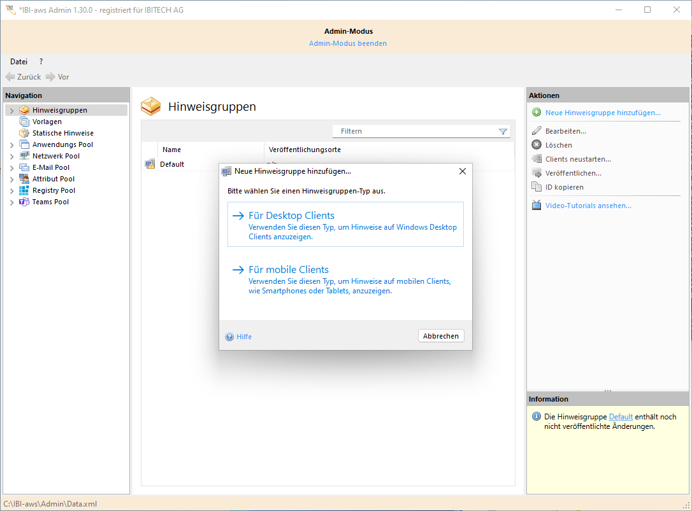Click into the Filtern input field
The width and height of the screenshot is (692, 511).
(414, 131)
